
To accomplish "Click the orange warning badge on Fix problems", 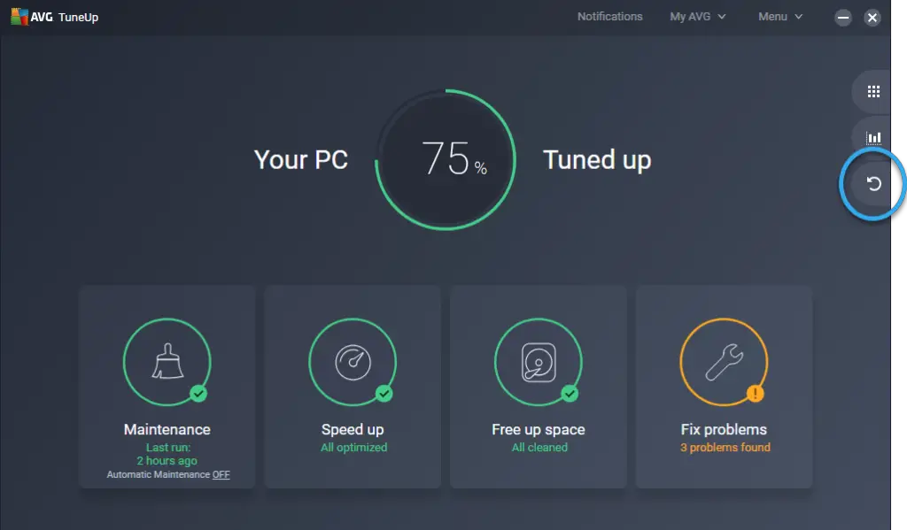I will (x=755, y=394).
